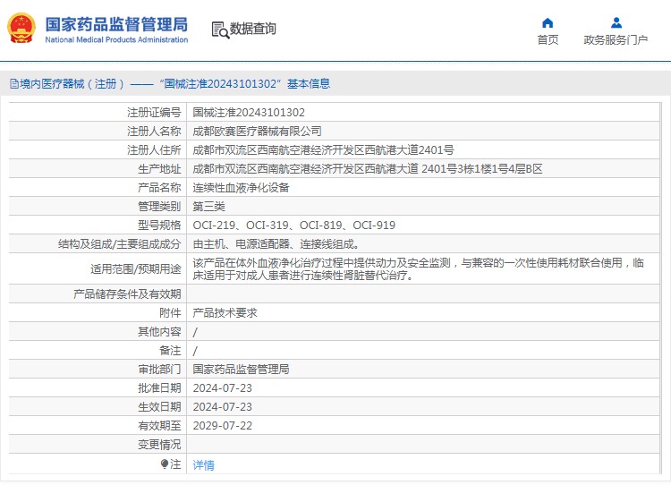This screenshot has height=485, width=671.
Task: Select registrant name 成都欧赛医疗器械有限公司
Action: (x=257, y=132)
